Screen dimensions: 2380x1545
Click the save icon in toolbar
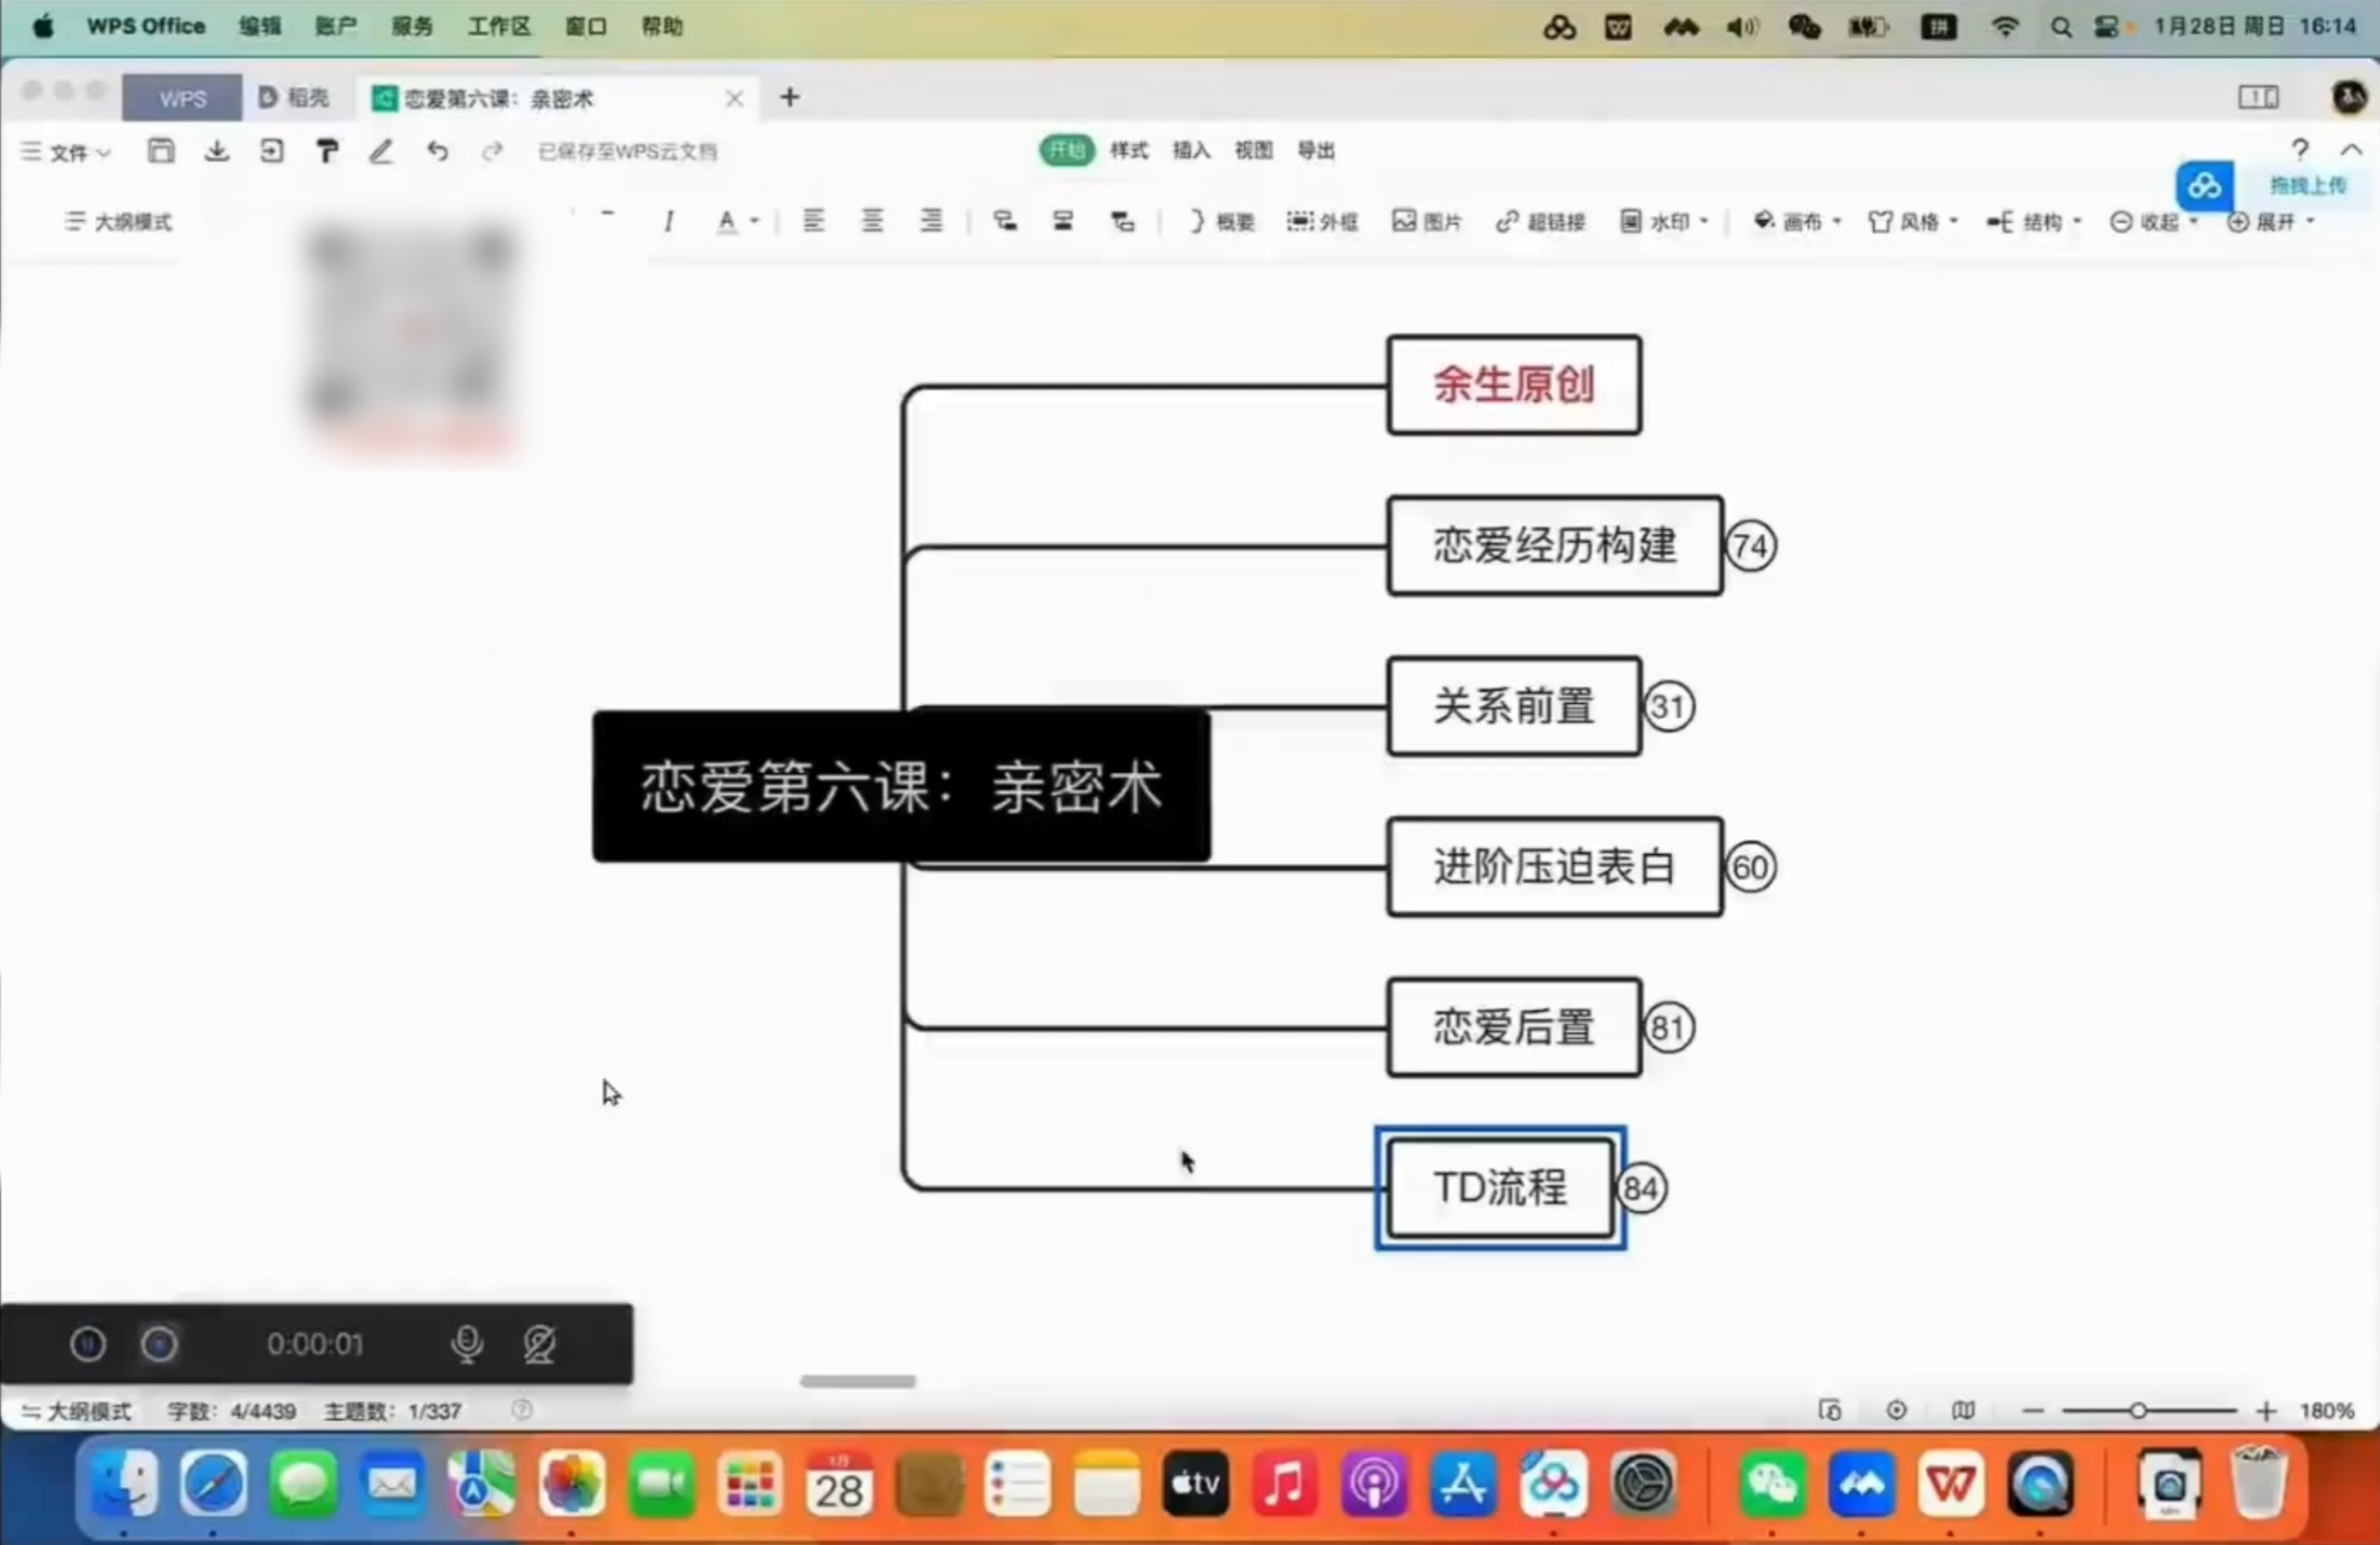(x=161, y=151)
